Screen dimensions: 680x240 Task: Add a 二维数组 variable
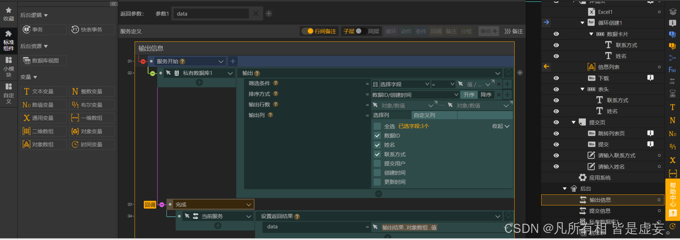(x=44, y=131)
